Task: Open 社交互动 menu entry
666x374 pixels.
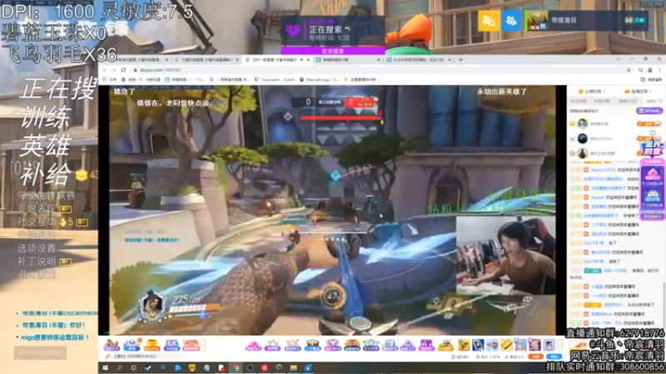Action: coord(37,222)
